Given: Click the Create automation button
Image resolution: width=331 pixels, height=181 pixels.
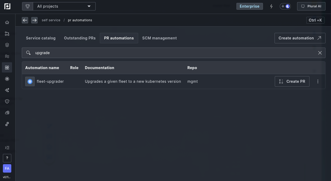Looking at the screenshot, I should click(300, 38).
